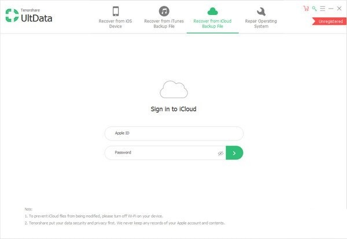Open the hamburger menu in title bar
Screen dimensions: 347x239
pyautogui.click(x=322, y=9)
